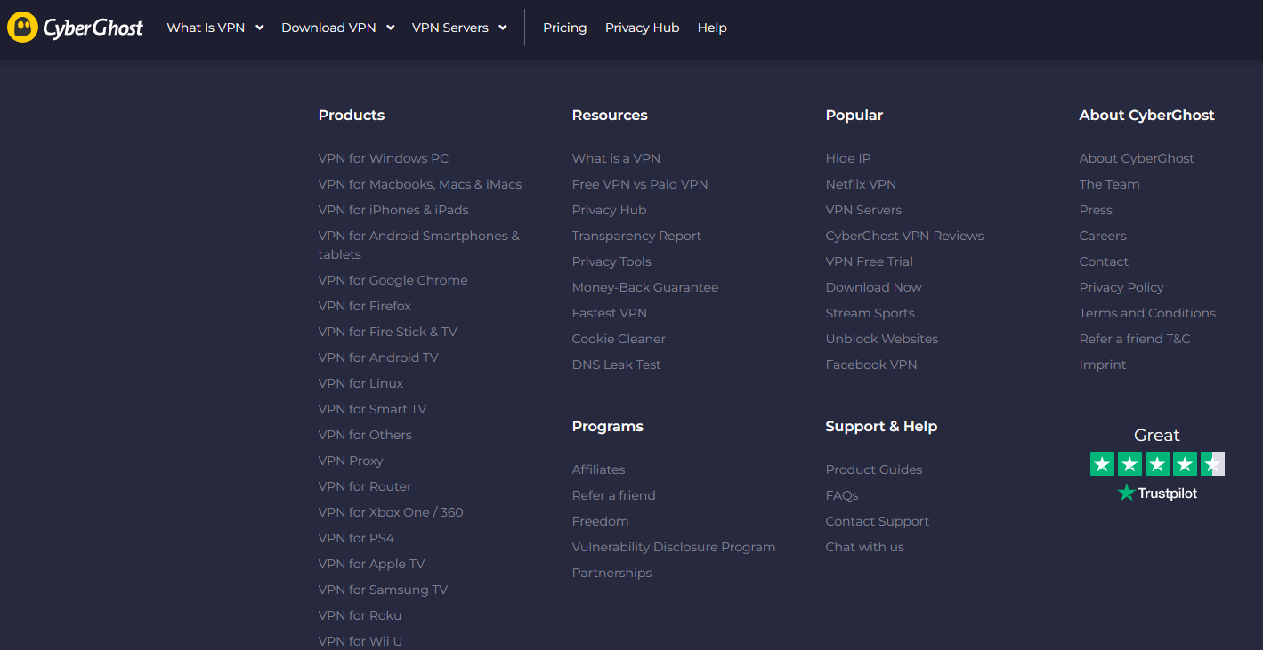Open Pricing in the top navigation
The height and width of the screenshot is (650, 1263).
tap(565, 28)
